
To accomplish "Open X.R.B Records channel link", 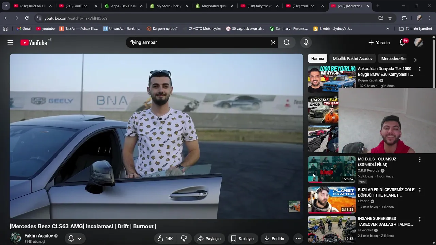I will (368, 170).
